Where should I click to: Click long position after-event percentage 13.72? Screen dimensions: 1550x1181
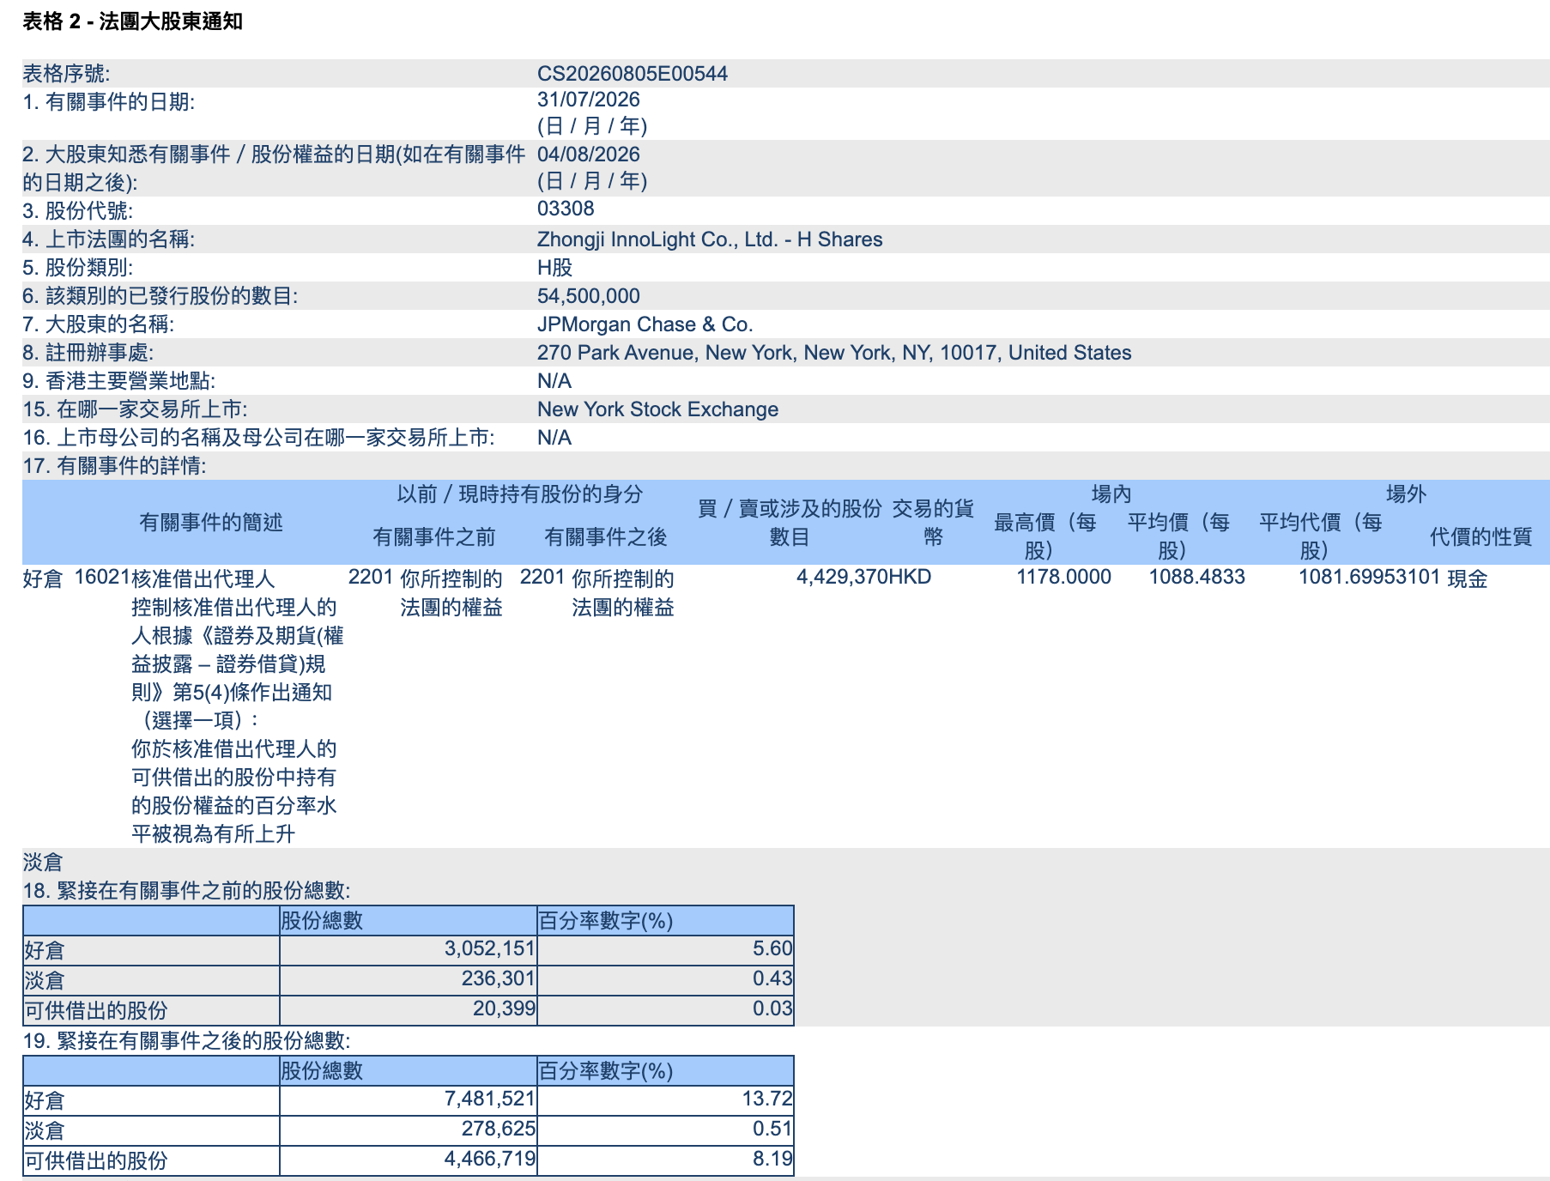click(767, 1099)
